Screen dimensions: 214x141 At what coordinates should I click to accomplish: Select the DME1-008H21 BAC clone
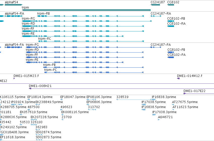40,86
